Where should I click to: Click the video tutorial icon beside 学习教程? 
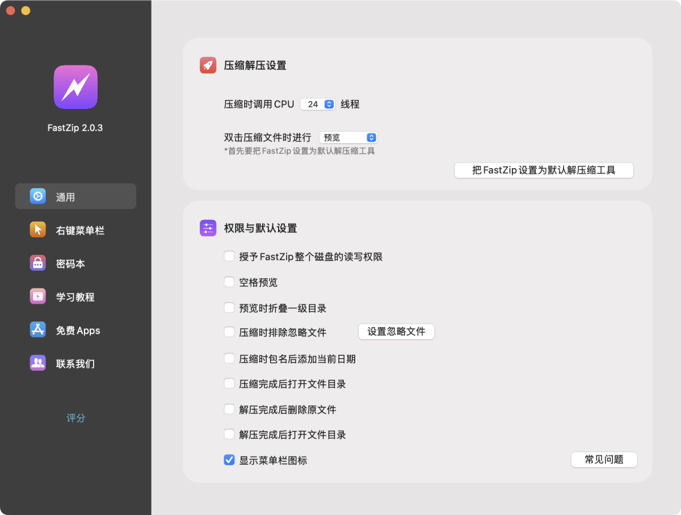pos(37,296)
